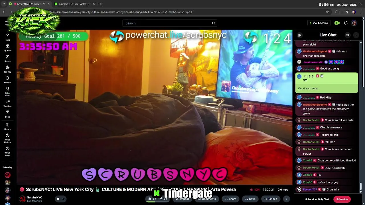Screen dimensions: 365x205
Task: Like the video with thumbs up
Action: pos(150,199)
